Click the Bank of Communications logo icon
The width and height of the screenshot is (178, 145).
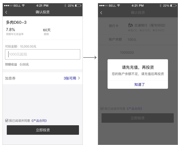(130, 25)
